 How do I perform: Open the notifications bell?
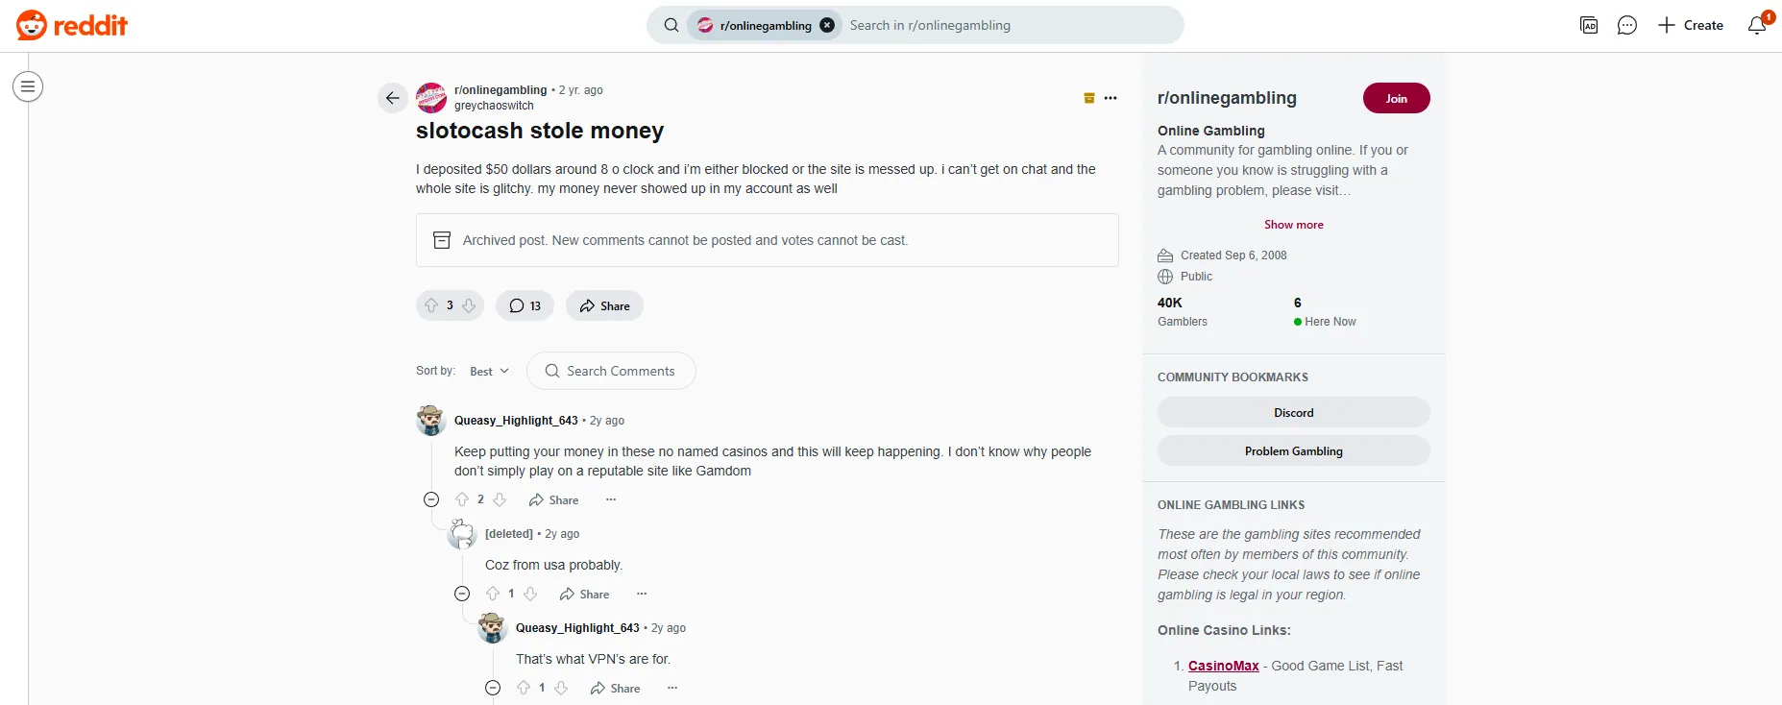1756,25
